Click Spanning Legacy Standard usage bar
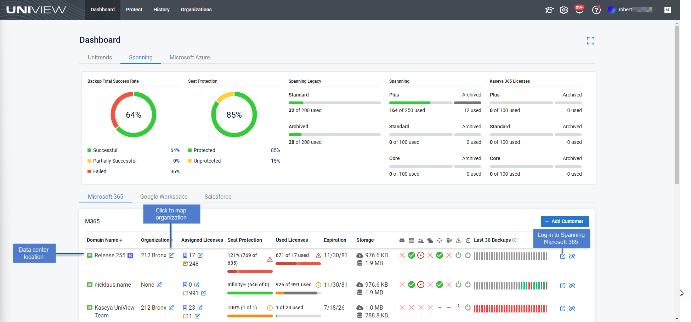Screen dimensions: 691x322 pos(334,103)
